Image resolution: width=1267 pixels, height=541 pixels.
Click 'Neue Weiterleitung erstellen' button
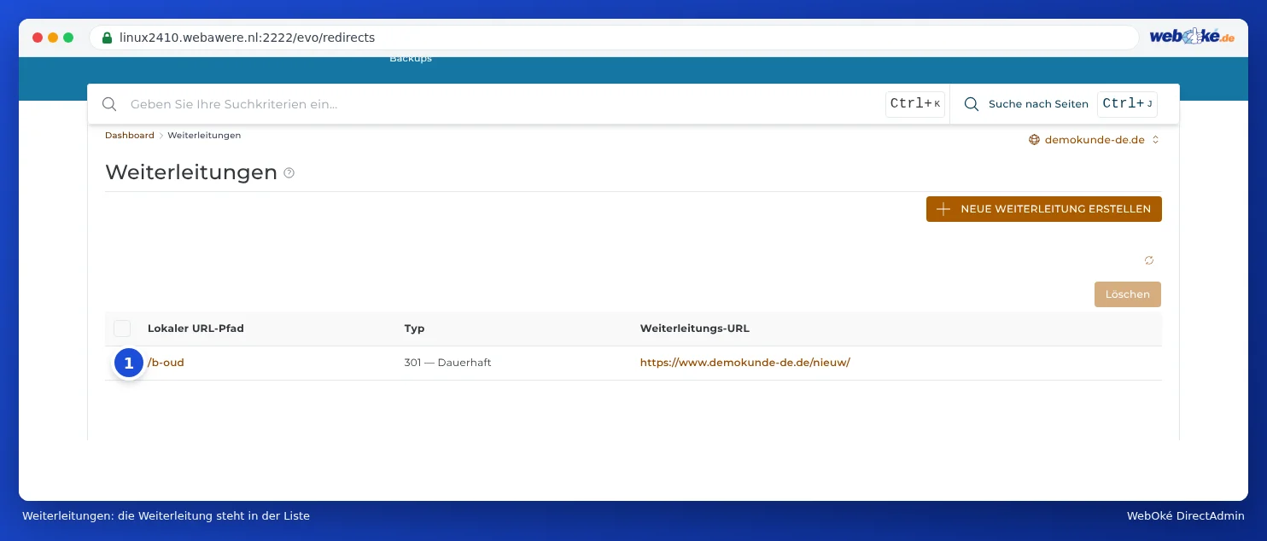[1044, 209]
